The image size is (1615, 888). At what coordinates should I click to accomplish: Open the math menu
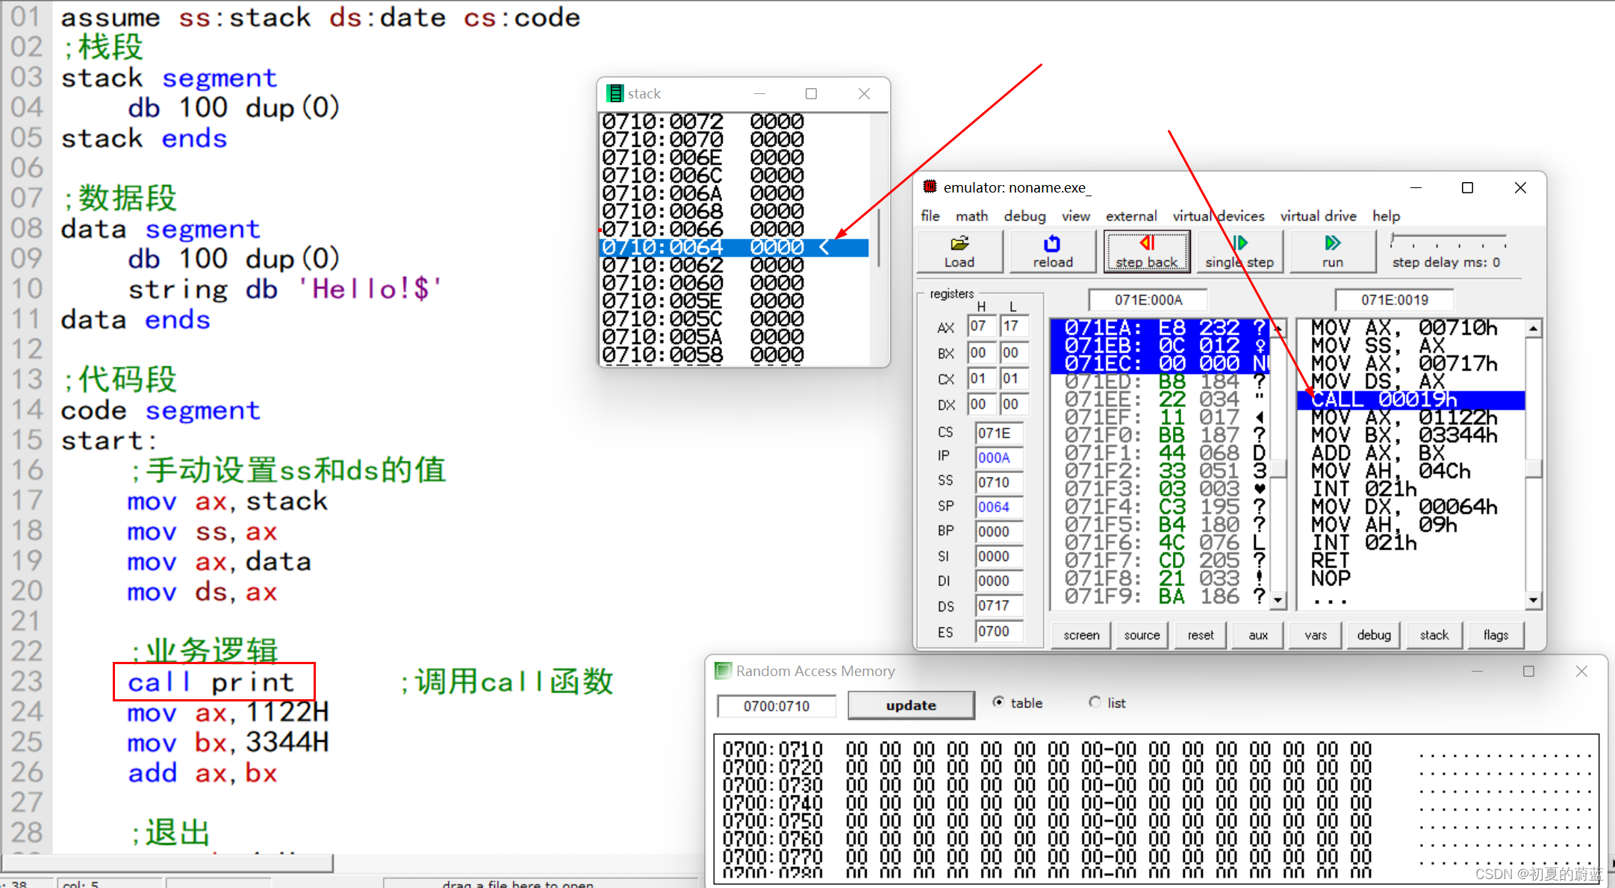coord(971,216)
